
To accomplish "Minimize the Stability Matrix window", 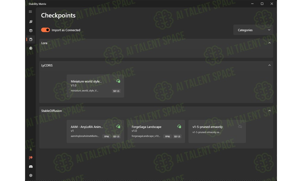I will [x=252, y=4].
